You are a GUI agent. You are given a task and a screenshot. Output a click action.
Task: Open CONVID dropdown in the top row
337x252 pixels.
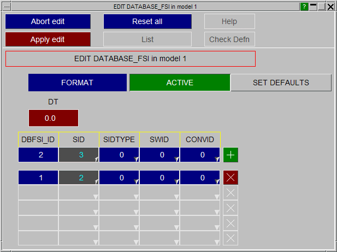[217, 159]
